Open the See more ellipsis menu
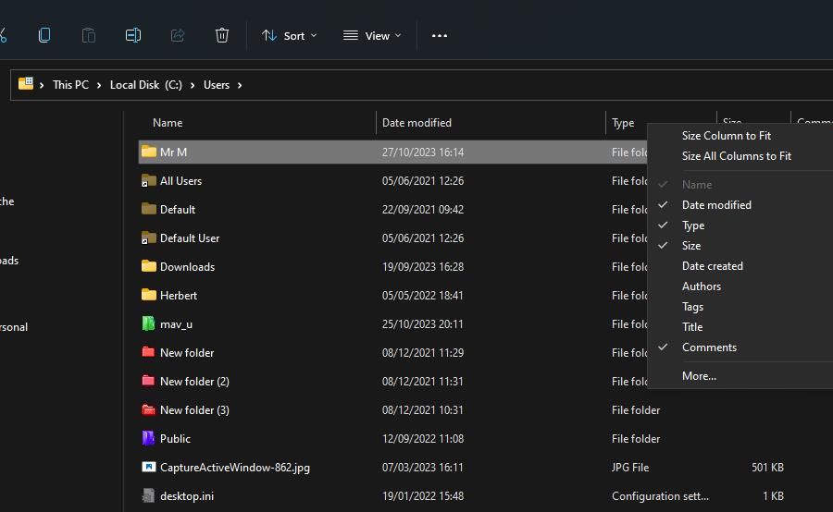The image size is (833, 512). pyautogui.click(x=440, y=35)
